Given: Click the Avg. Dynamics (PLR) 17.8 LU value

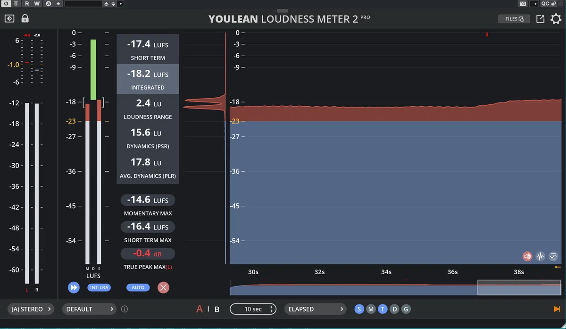Looking at the screenshot, I should click(x=148, y=168).
